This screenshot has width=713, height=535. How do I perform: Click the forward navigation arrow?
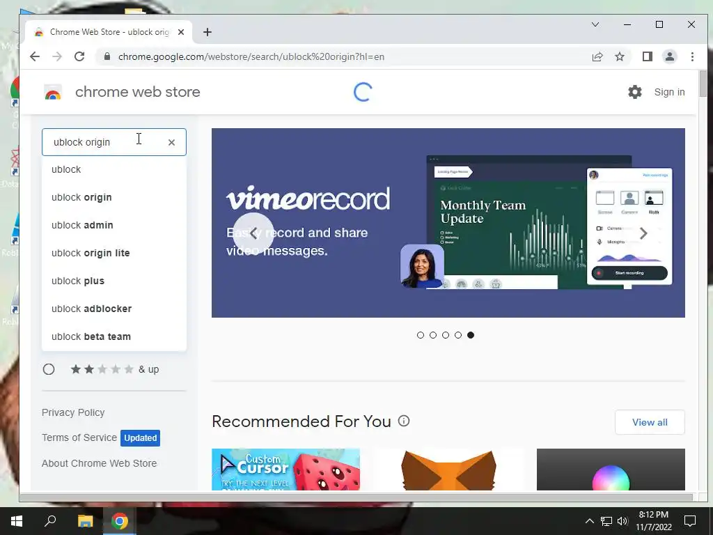coord(57,56)
